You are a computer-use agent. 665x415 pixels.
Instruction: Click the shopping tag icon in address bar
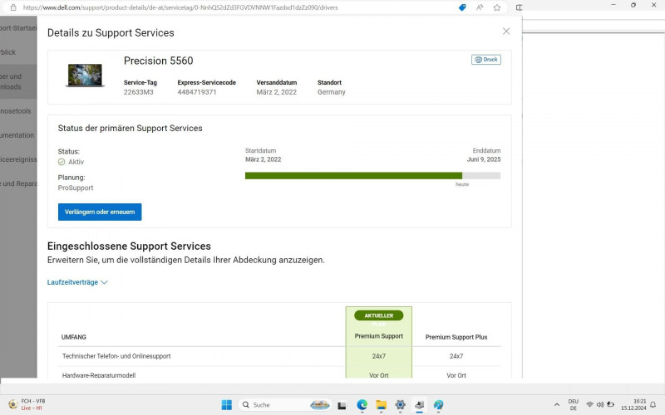tap(462, 7)
